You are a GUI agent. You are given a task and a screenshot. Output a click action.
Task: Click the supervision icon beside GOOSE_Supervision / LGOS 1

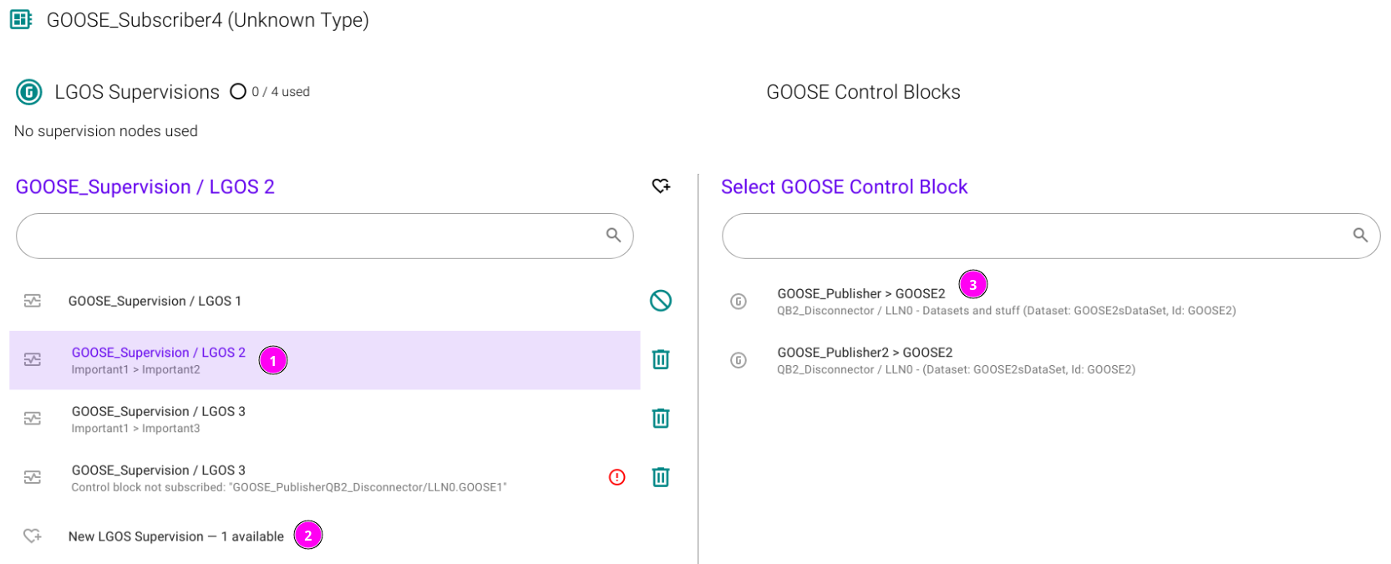pyautogui.click(x=33, y=301)
